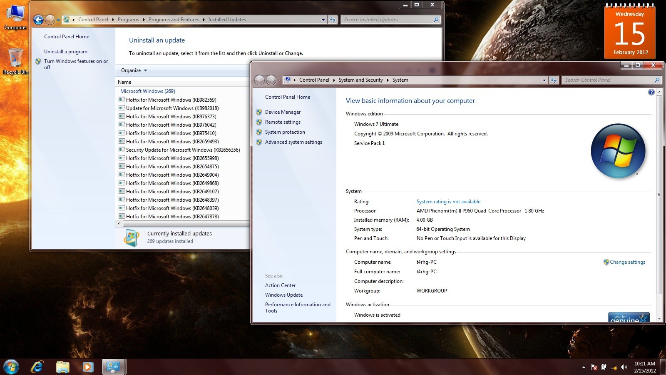Collapse Microsoft Windows (269) group
The image size is (666, 375).
tap(148, 91)
